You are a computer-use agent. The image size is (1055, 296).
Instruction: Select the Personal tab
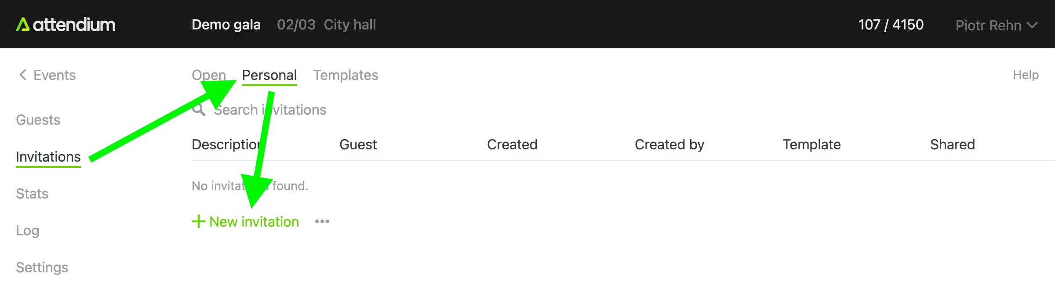coord(269,75)
